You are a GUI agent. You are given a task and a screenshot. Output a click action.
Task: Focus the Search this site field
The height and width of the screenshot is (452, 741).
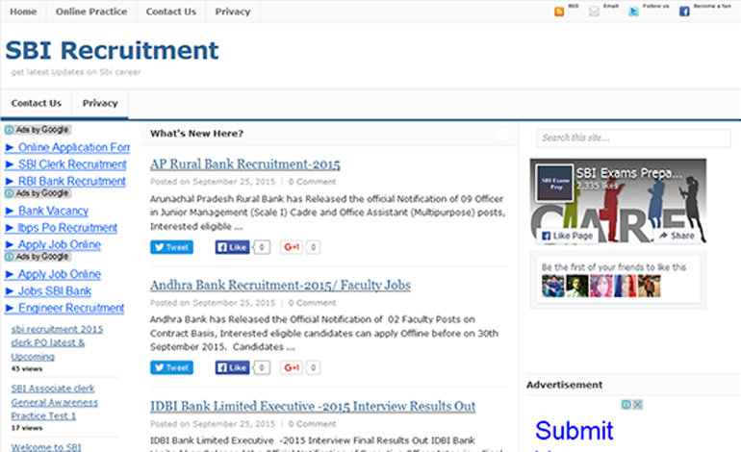634,138
